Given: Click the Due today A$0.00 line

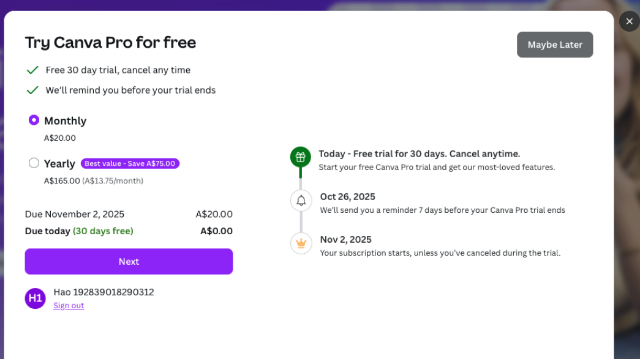Looking at the screenshot, I should (x=78, y=231).
